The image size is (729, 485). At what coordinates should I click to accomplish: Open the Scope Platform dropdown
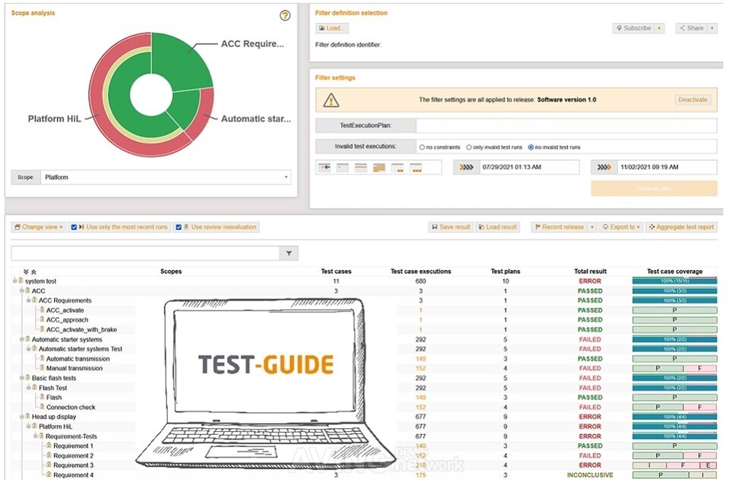166,177
